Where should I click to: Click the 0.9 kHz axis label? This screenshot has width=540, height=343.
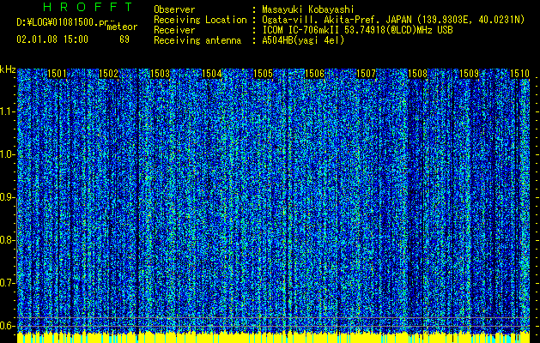[7, 197]
